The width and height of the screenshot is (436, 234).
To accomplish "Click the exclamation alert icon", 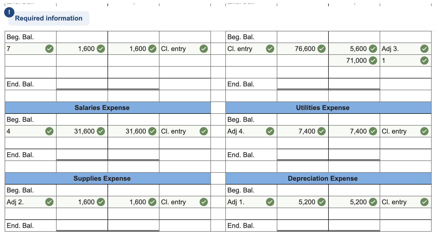I will tap(9, 12).
